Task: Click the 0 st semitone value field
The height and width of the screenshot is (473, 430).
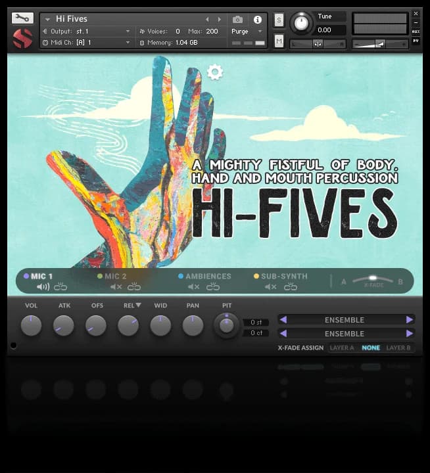Action: point(256,323)
